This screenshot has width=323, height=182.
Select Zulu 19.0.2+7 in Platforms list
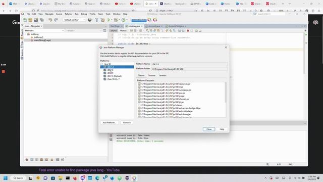click(113, 79)
